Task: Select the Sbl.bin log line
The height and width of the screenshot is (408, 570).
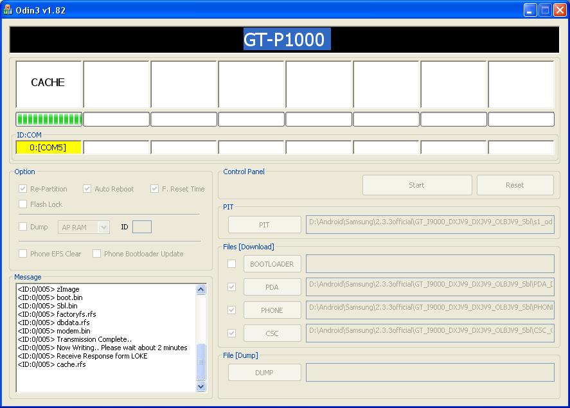Action: click(48, 306)
